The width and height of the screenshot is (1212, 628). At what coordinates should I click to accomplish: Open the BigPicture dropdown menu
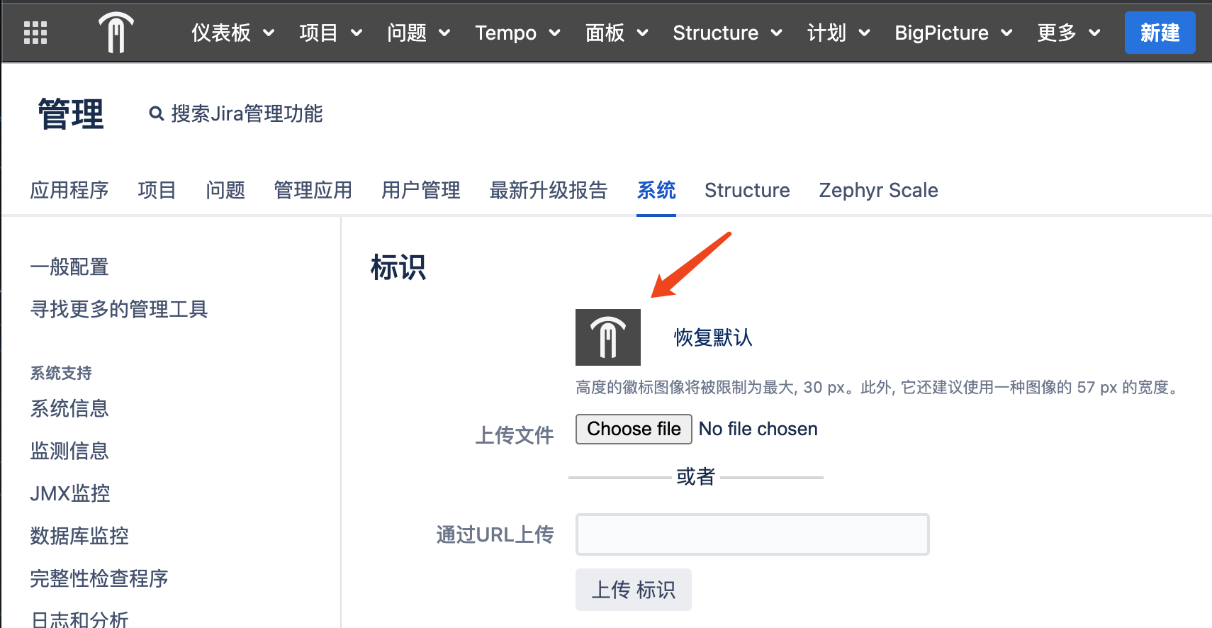(x=954, y=33)
